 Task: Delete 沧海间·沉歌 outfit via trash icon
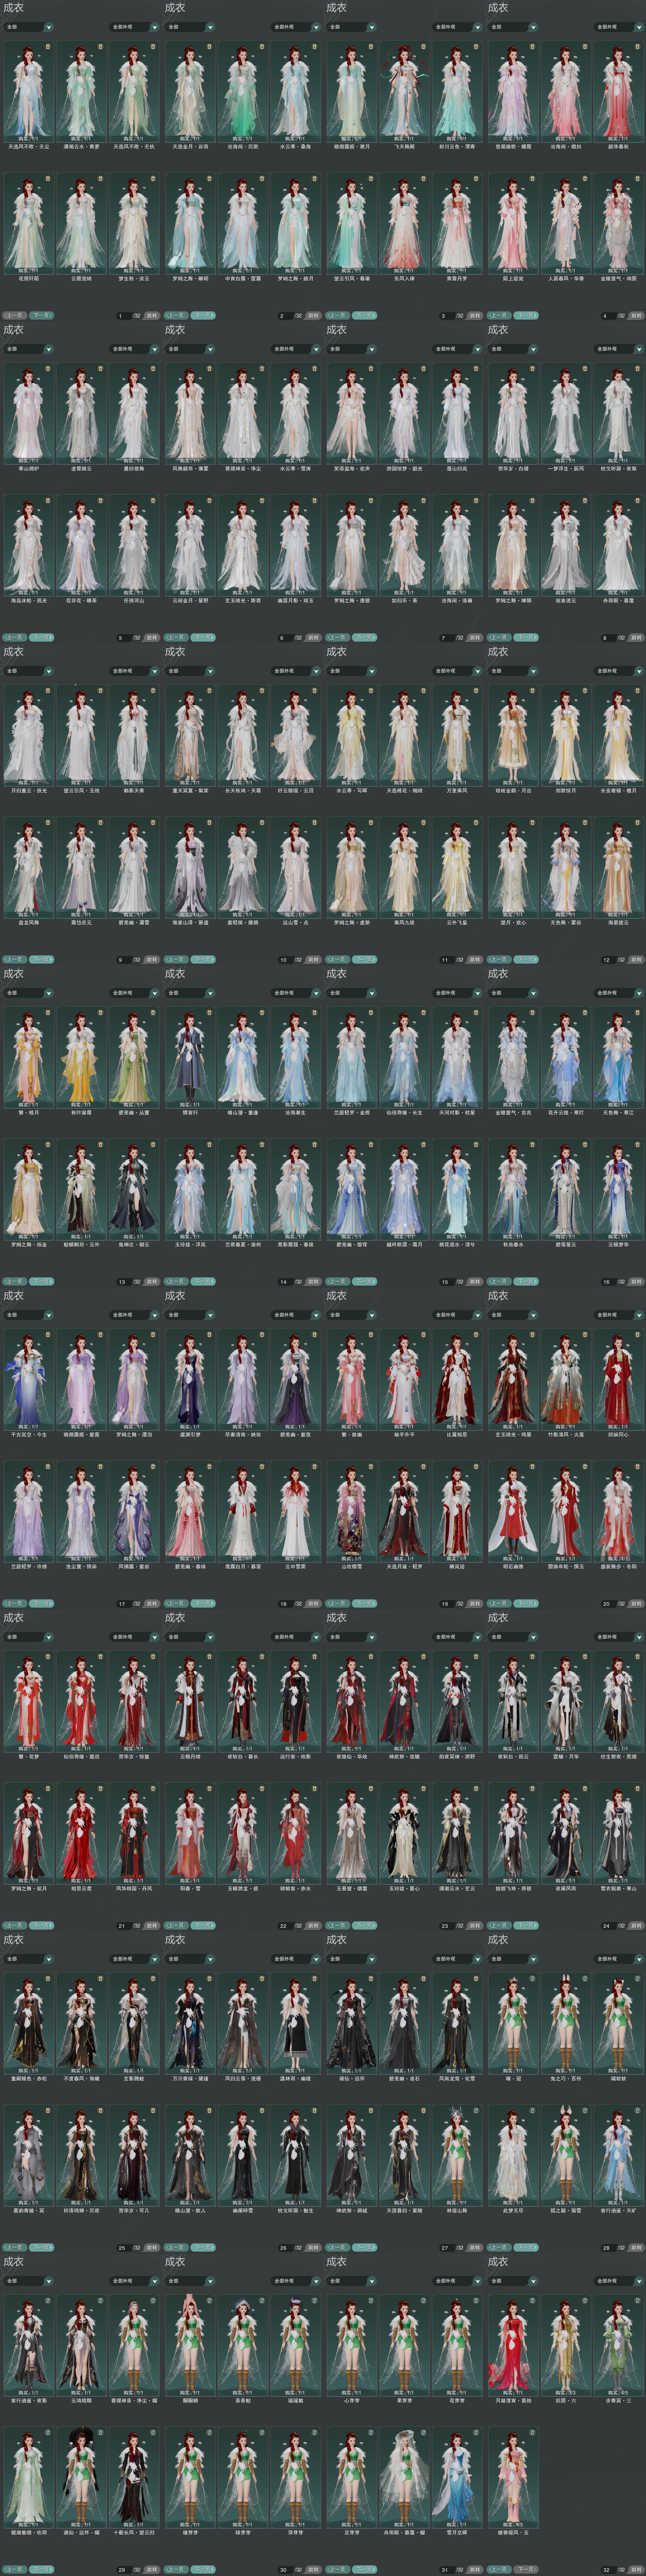pos(261,47)
